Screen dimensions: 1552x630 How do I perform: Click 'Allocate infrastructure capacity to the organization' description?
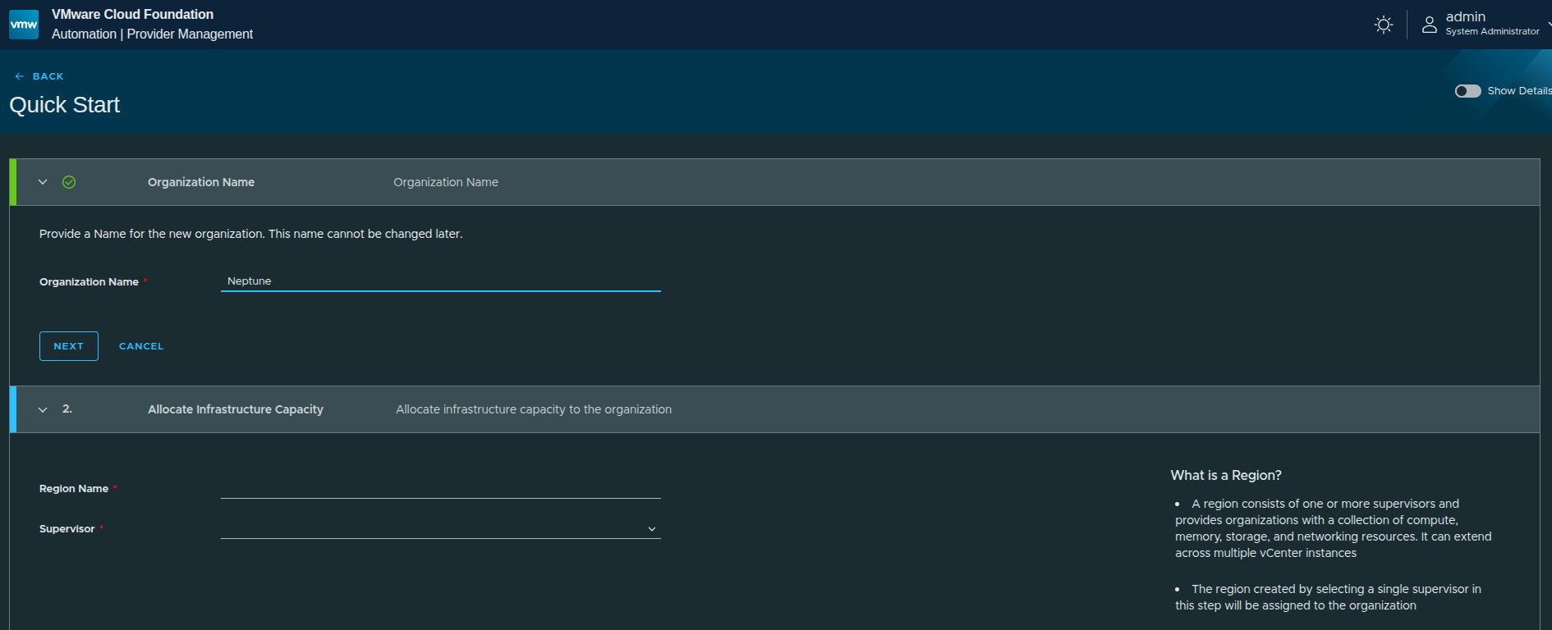coord(534,409)
